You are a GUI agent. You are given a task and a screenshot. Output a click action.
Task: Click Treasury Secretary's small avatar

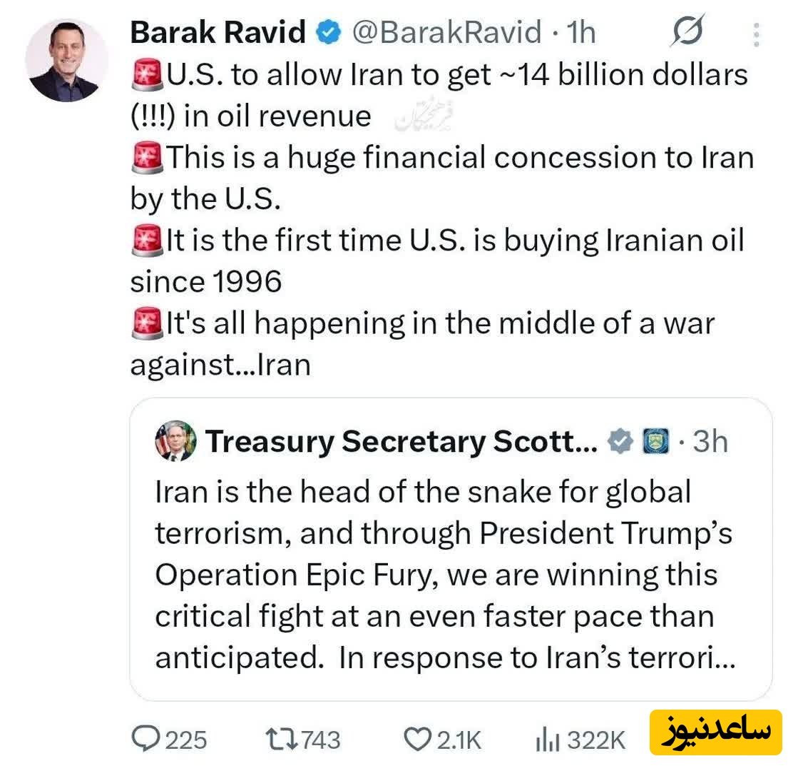pyautogui.click(x=175, y=441)
